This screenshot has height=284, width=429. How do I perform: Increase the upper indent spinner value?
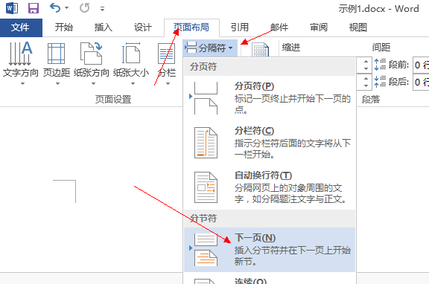click(x=366, y=62)
